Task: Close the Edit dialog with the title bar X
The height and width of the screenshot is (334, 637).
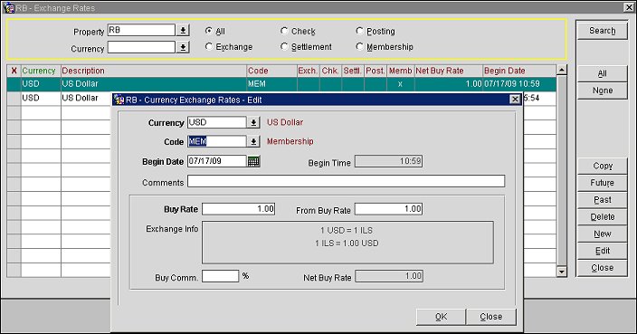Action: tap(515, 100)
